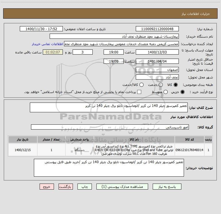Click the announcement date field 1400/11/30 - 17:52
221x214 pixels.
point(41,29)
